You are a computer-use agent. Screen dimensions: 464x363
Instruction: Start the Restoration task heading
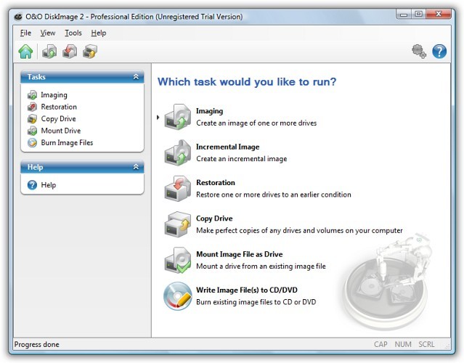pos(216,182)
